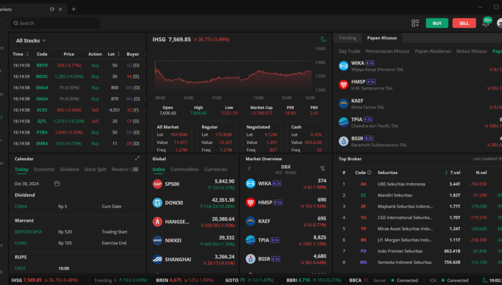The image size is (502, 285).
Task: Toggle the moon after-hours icon on IHSG chart
Action: [x=323, y=39]
